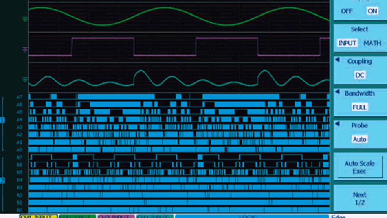The width and height of the screenshot is (387, 218).
Task: Open the LOGIC tab in bottom bar
Action: [x=251, y=216]
